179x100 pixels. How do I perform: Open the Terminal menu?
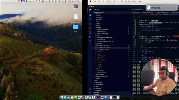(x=128, y=1)
